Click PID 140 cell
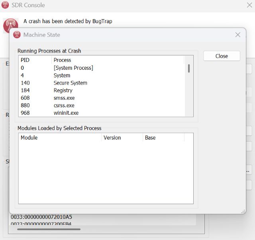 (x=25, y=83)
